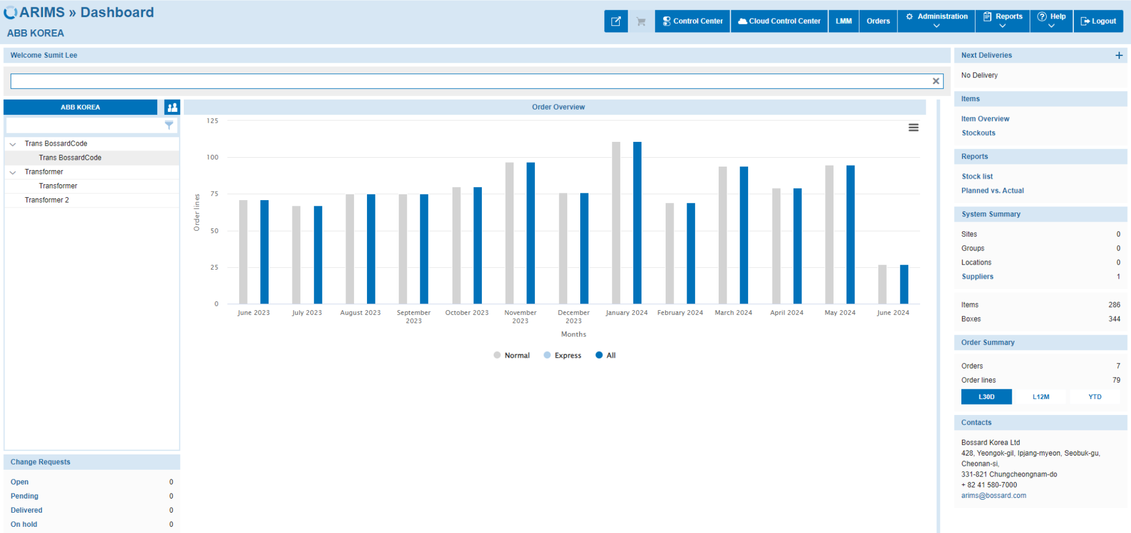The image size is (1131, 533).
Task: Open the Stockouts link
Action: [x=978, y=133]
